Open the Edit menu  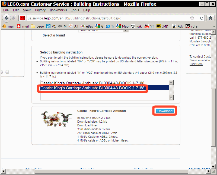(16, 10)
